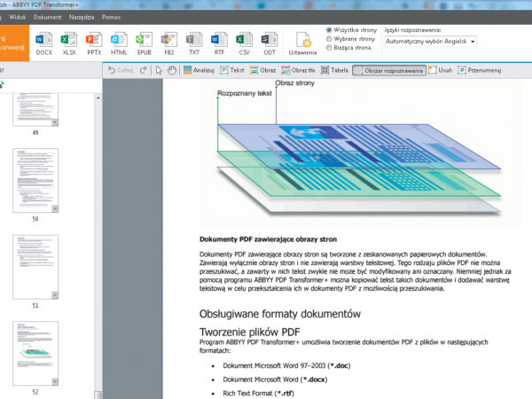Choose the PPTX conversion icon
The width and height of the screenshot is (532, 399).
(94, 43)
